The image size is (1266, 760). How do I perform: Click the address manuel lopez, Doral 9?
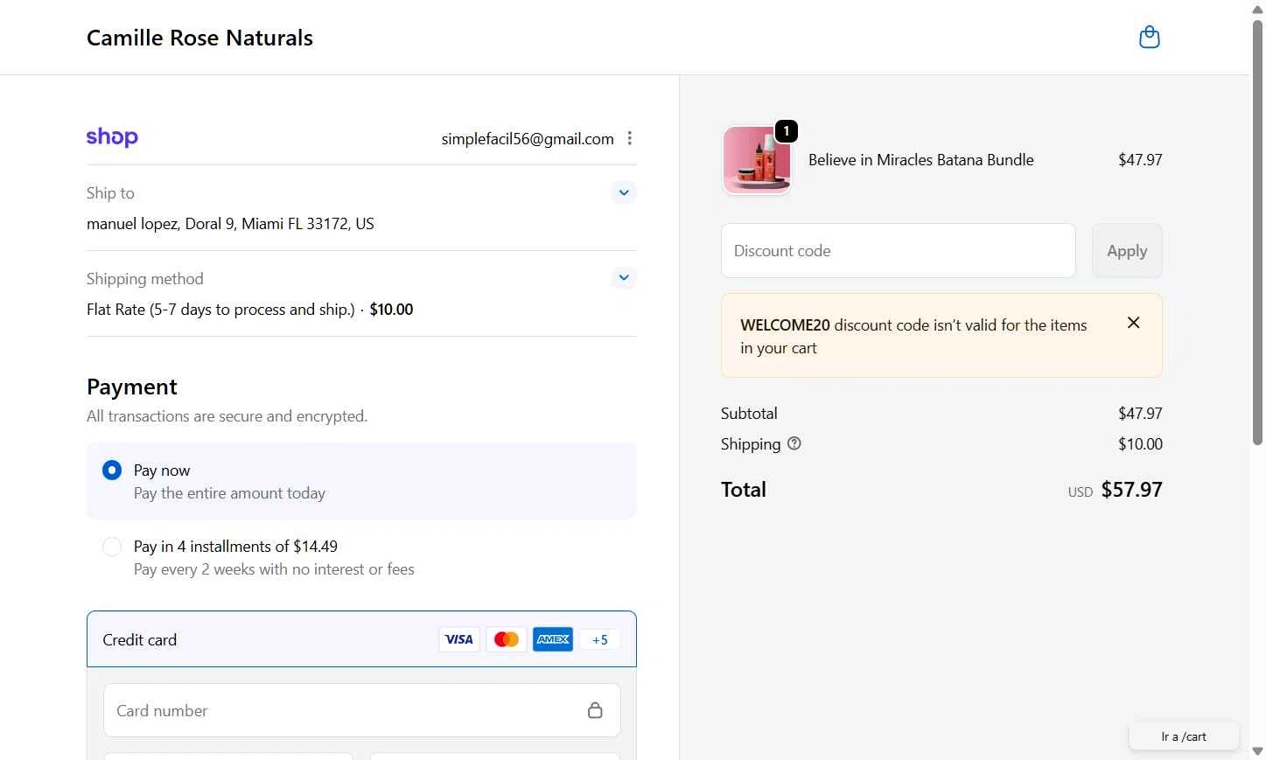pos(230,224)
